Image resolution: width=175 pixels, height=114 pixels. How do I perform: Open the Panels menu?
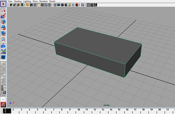click(x=52, y=1)
